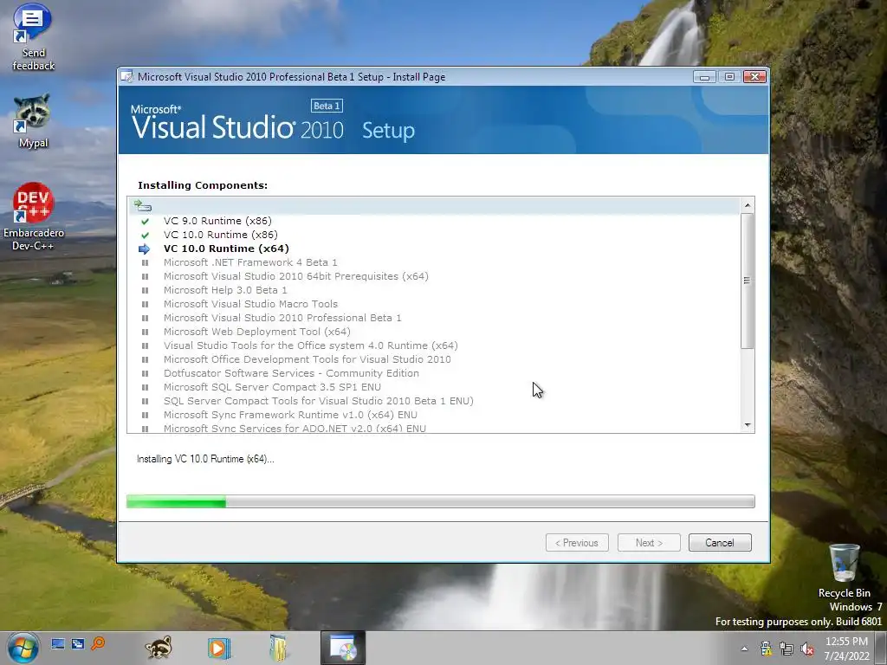Open Windows Media Player from taskbar
This screenshot has width=887, height=665.
coord(218,648)
